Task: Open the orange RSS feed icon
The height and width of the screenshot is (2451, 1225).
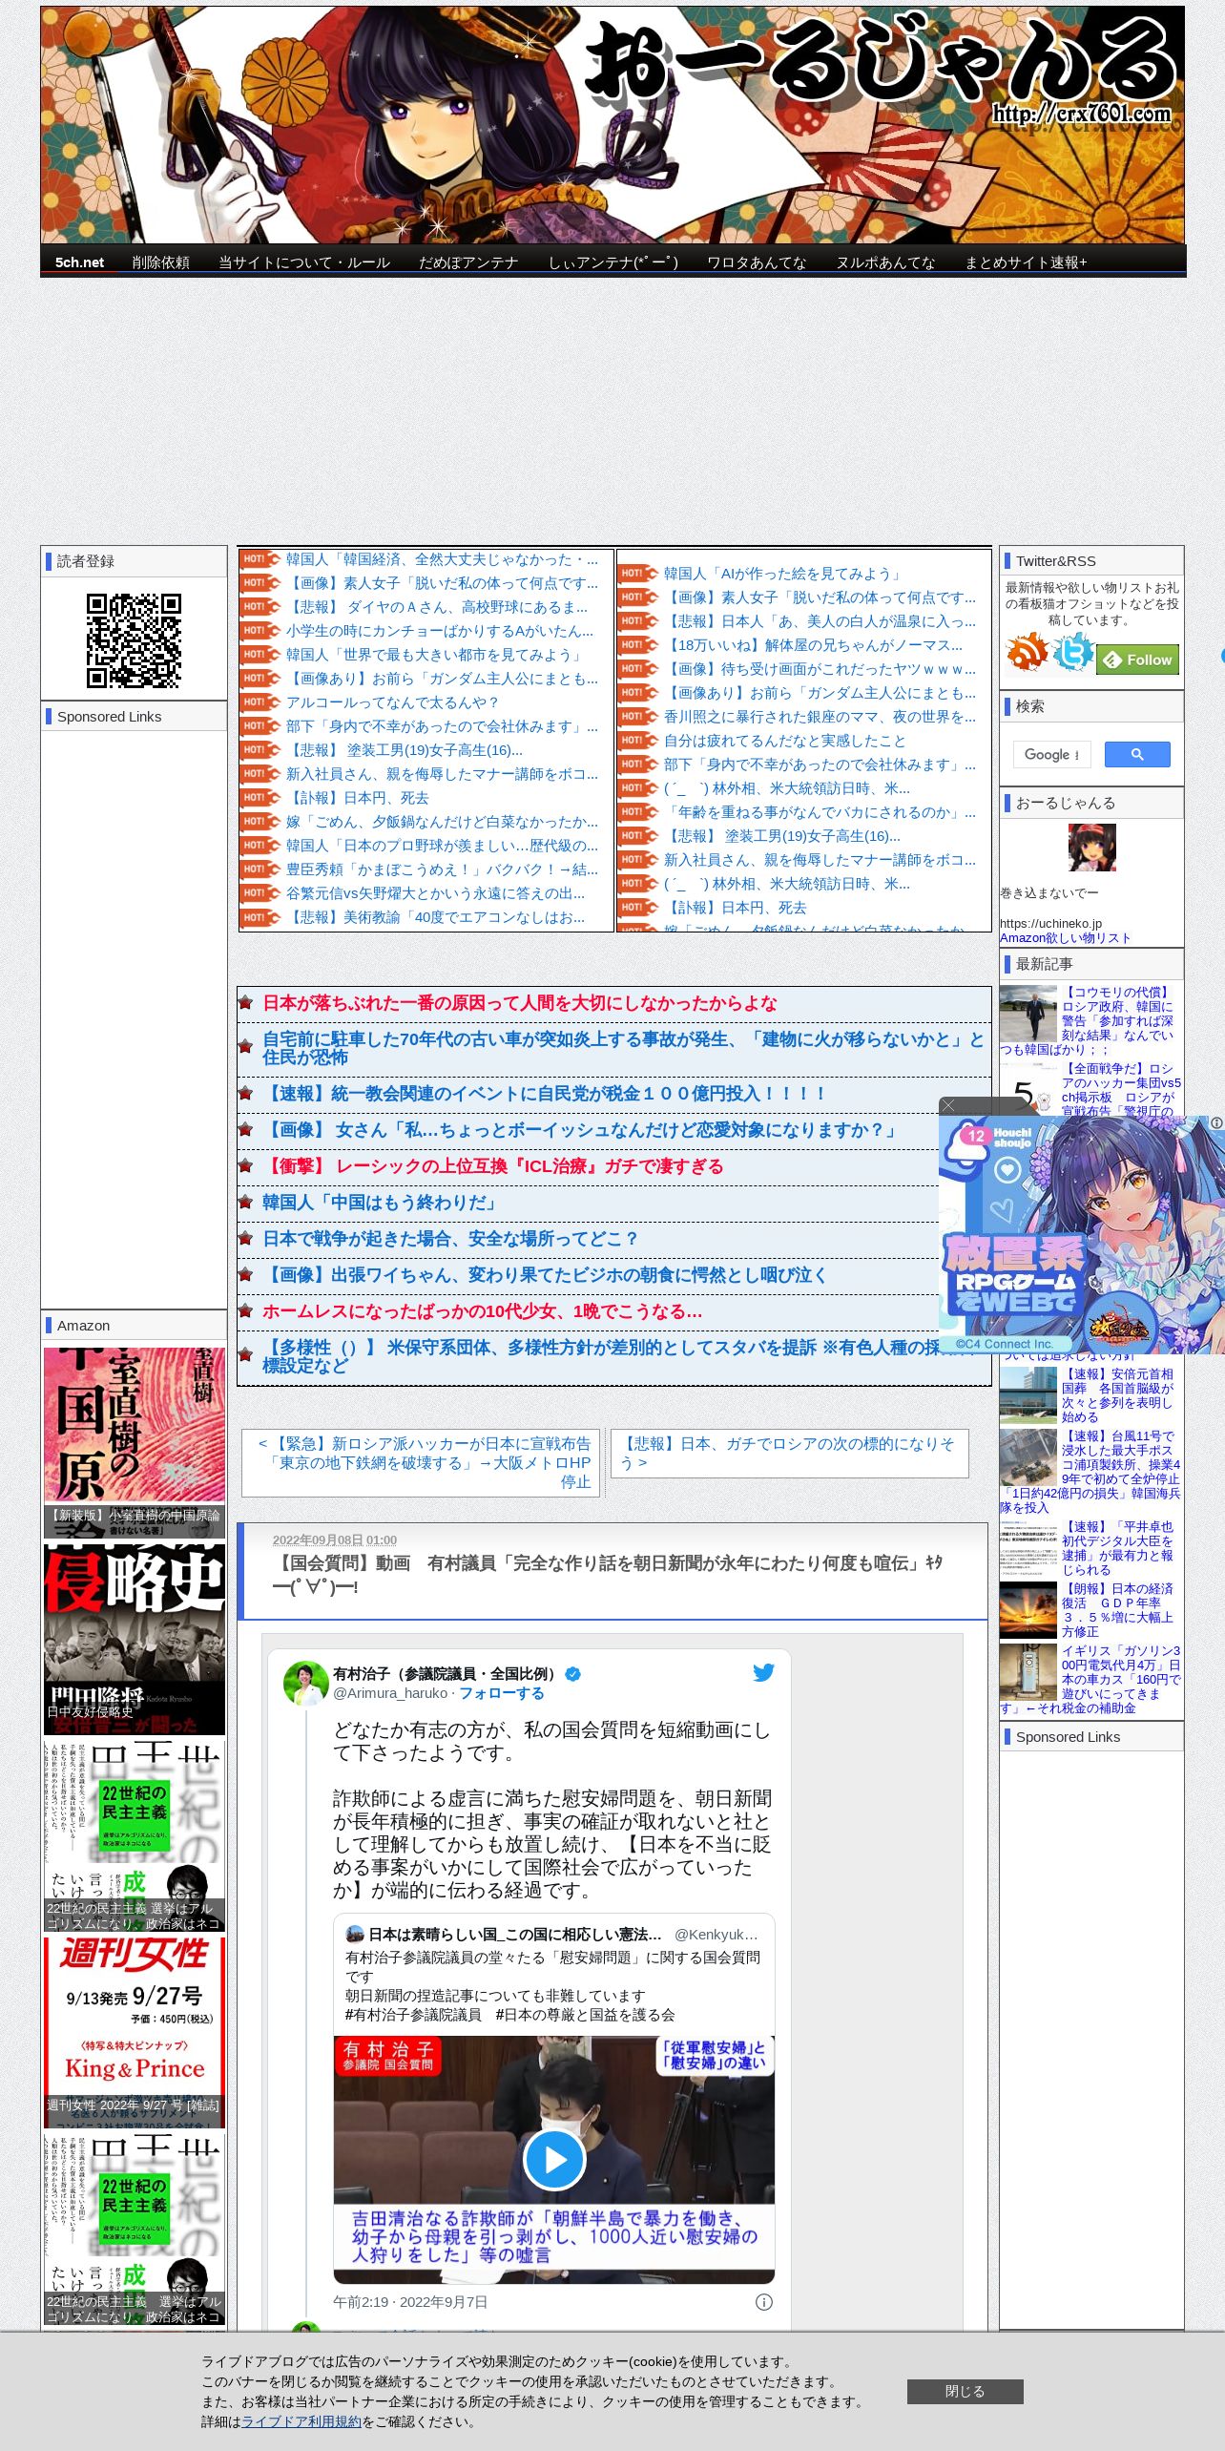Action: tap(1027, 652)
